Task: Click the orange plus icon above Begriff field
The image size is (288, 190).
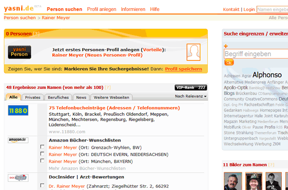Action: click(226, 46)
